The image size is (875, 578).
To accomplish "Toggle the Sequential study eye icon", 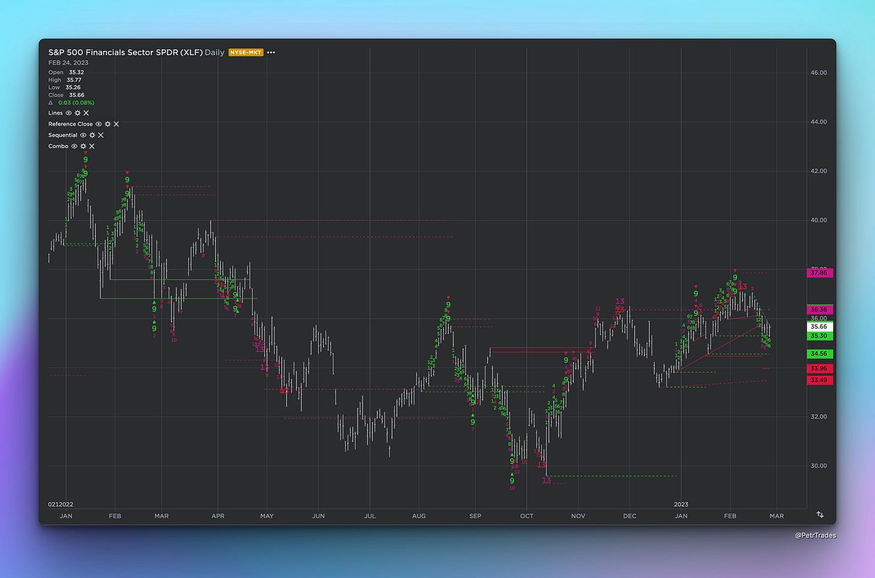I will tap(83, 135).
